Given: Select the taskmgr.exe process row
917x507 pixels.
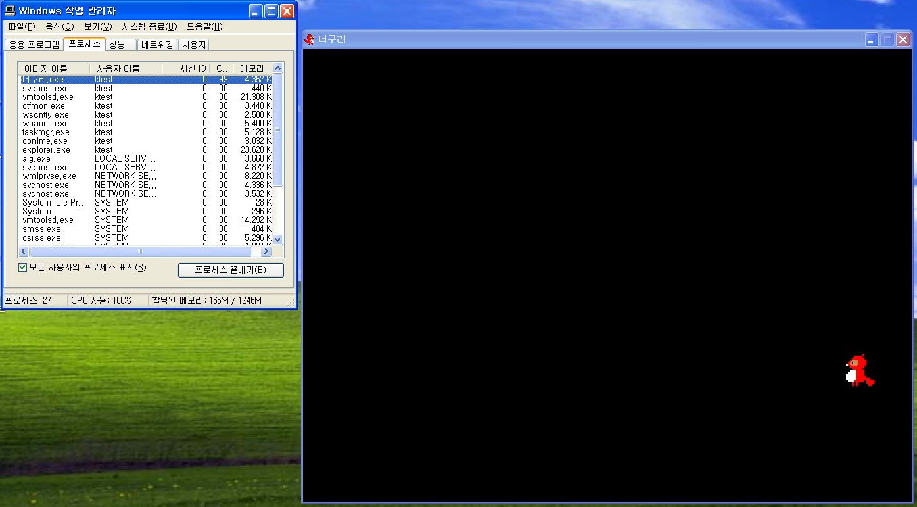Looking at the screenshot, I should [145, 132].
